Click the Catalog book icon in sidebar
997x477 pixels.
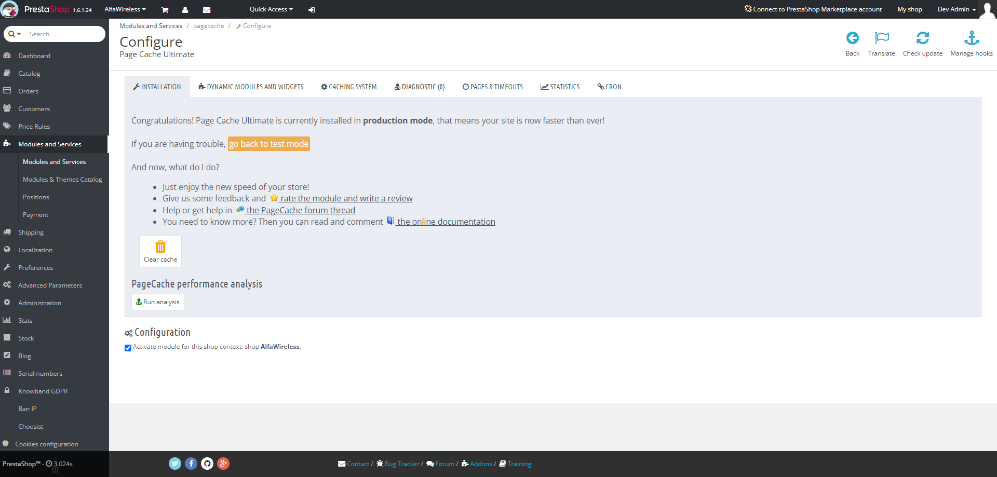tap(7, 73)
